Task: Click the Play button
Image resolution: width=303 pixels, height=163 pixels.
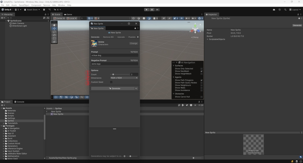Action: 146,10
